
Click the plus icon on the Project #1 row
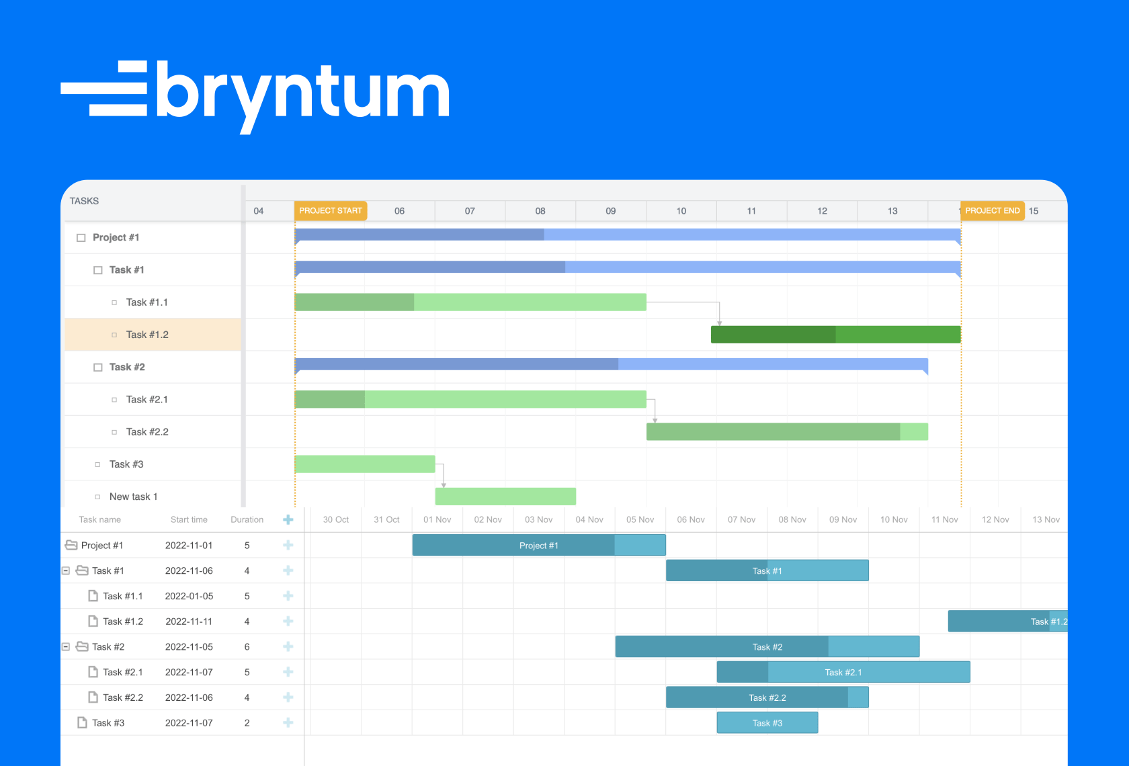(x=288, y=545)
